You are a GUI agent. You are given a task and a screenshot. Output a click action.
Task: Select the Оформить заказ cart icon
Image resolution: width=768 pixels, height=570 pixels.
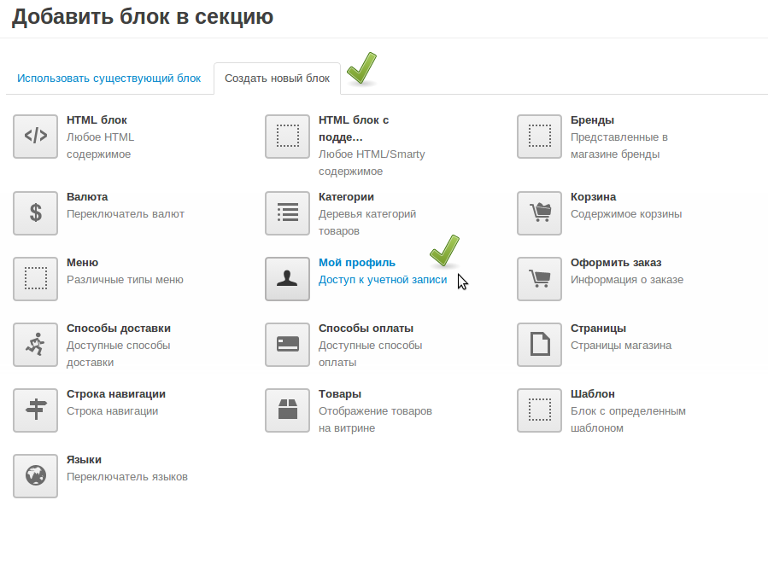click(x=539, y=278)
